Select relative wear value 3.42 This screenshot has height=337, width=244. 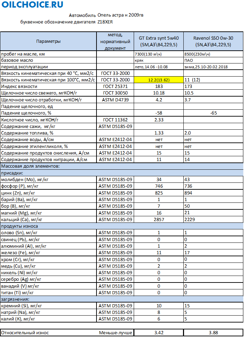pos(159,333)
